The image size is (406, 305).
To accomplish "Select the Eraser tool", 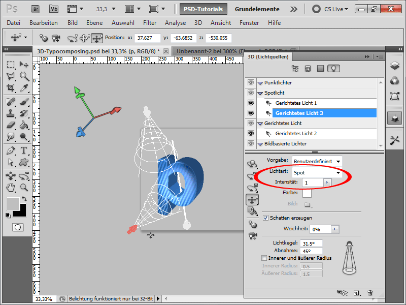I will click(10, 125).
